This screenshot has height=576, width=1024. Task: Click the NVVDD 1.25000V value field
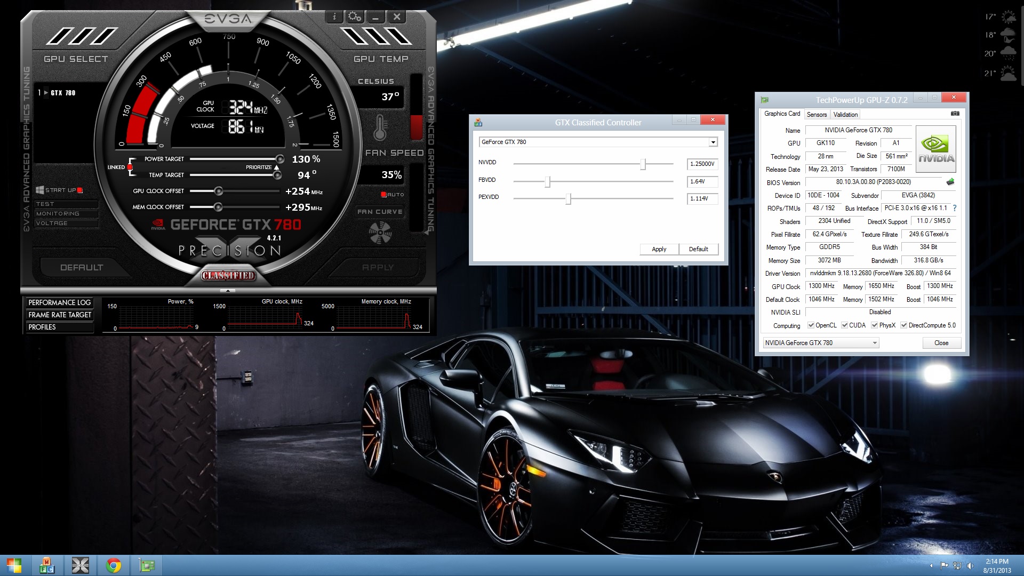tap(702, 164)
